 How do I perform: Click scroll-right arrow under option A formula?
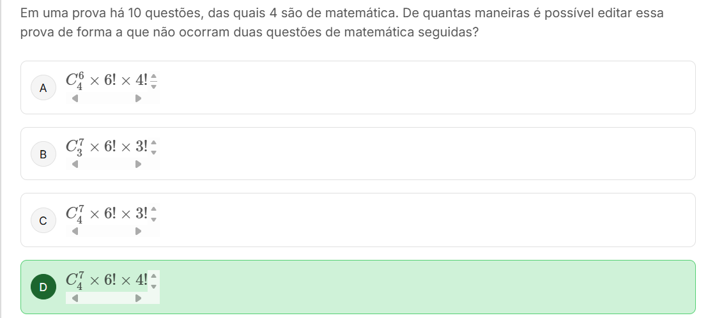pyautogui.click(x=138, y=98)
